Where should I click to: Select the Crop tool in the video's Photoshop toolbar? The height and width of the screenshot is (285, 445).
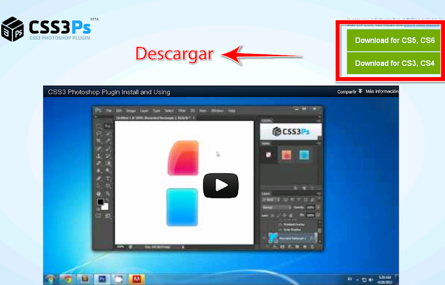pos(98,141)
